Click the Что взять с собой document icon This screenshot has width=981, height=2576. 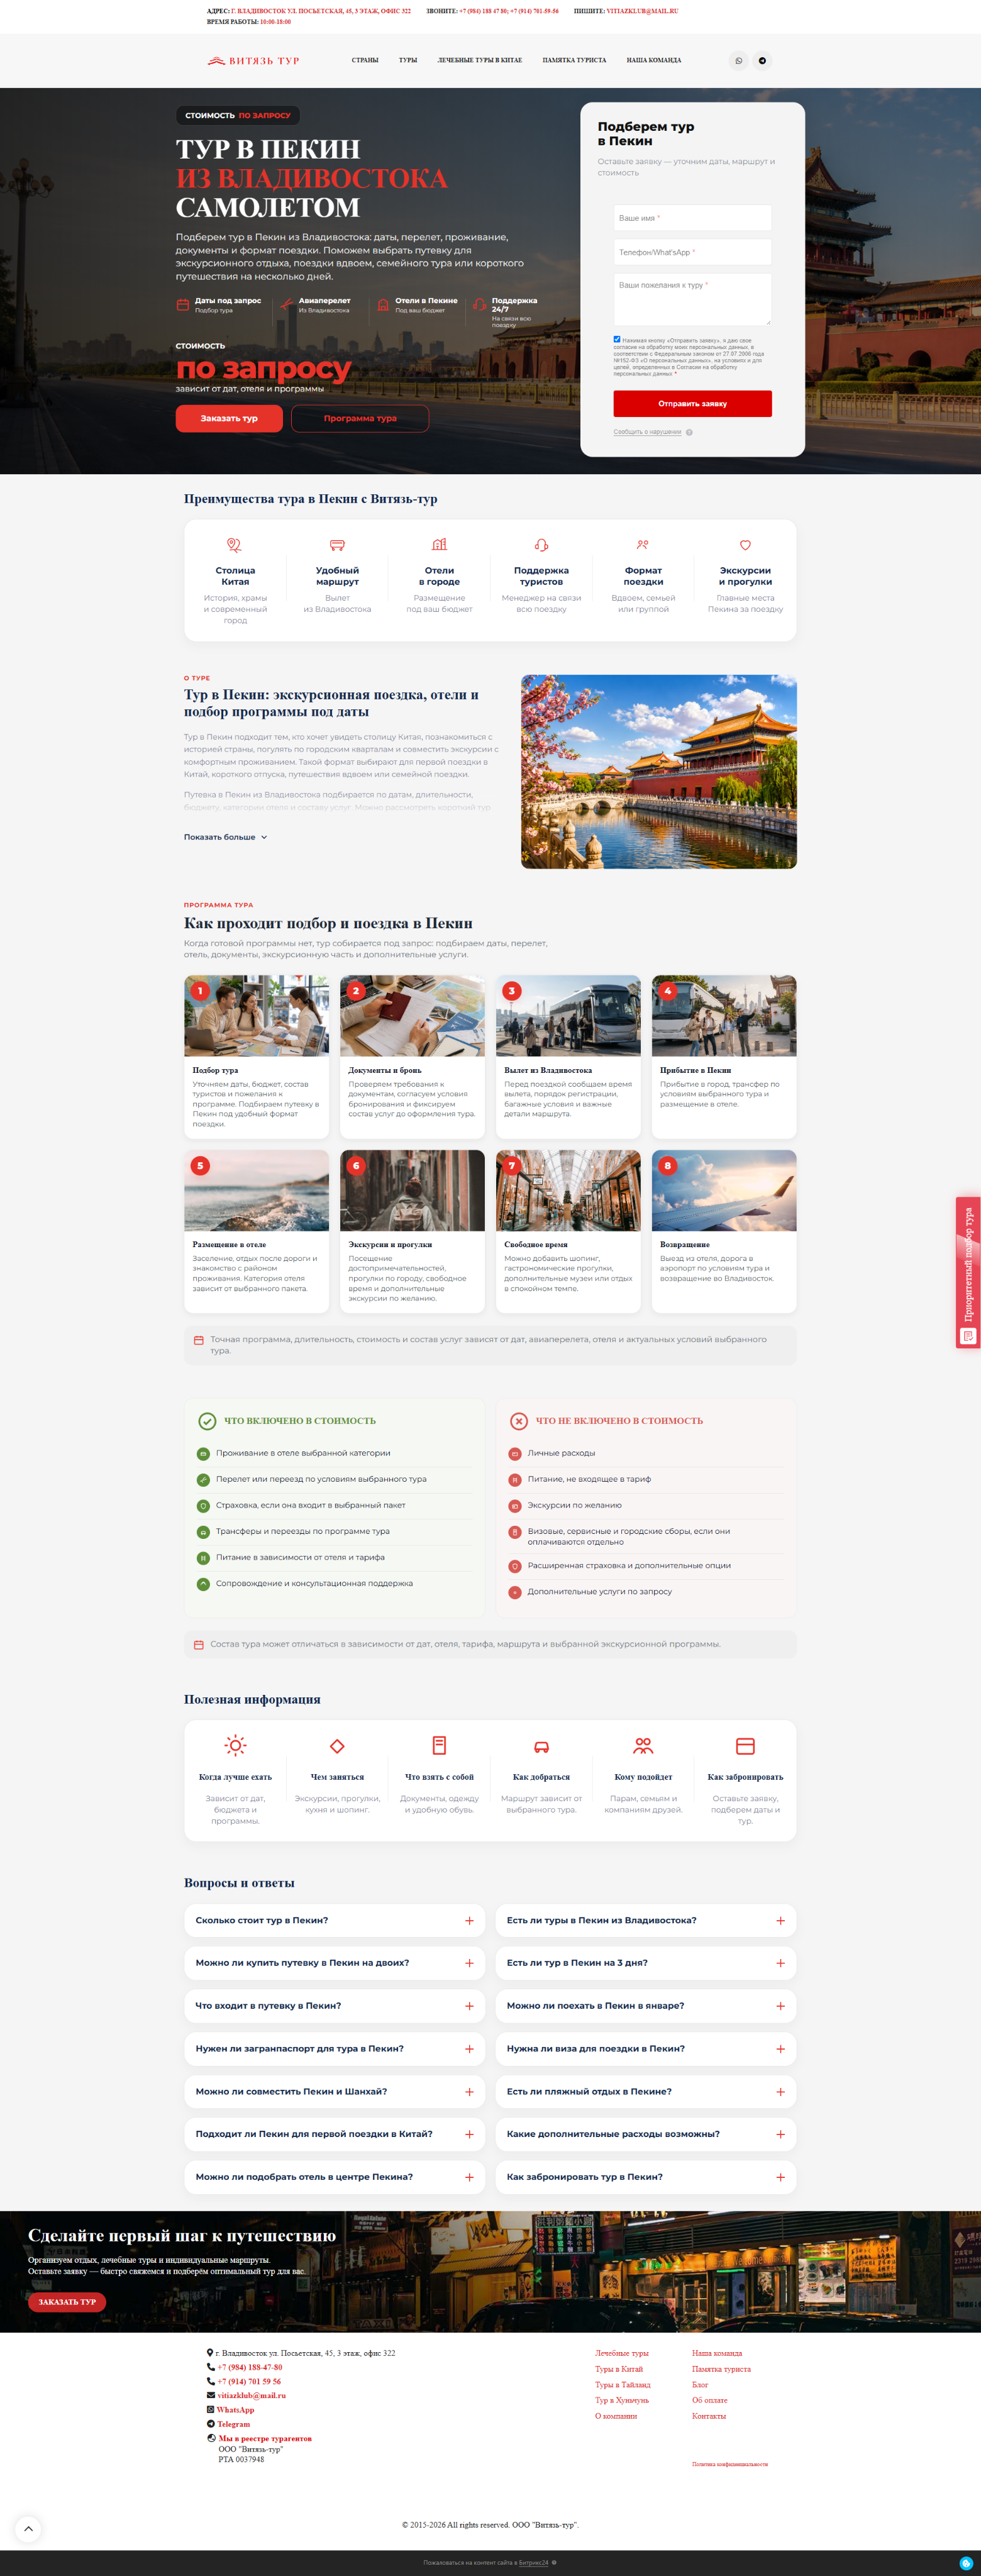tap(439, 1746)
